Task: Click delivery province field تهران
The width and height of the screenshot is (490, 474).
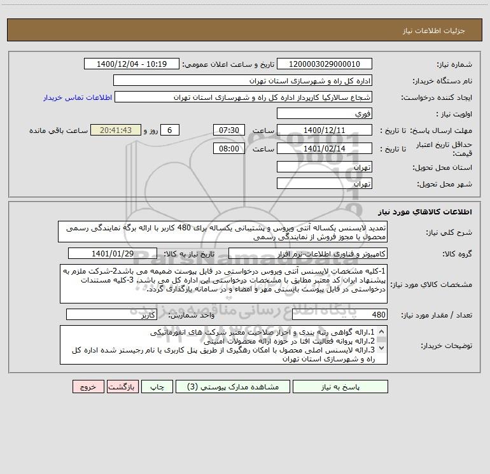Action: 325,167
